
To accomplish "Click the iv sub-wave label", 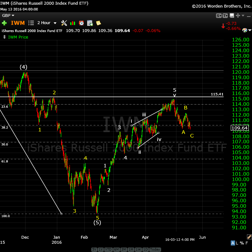I will (x=159, y=139).
